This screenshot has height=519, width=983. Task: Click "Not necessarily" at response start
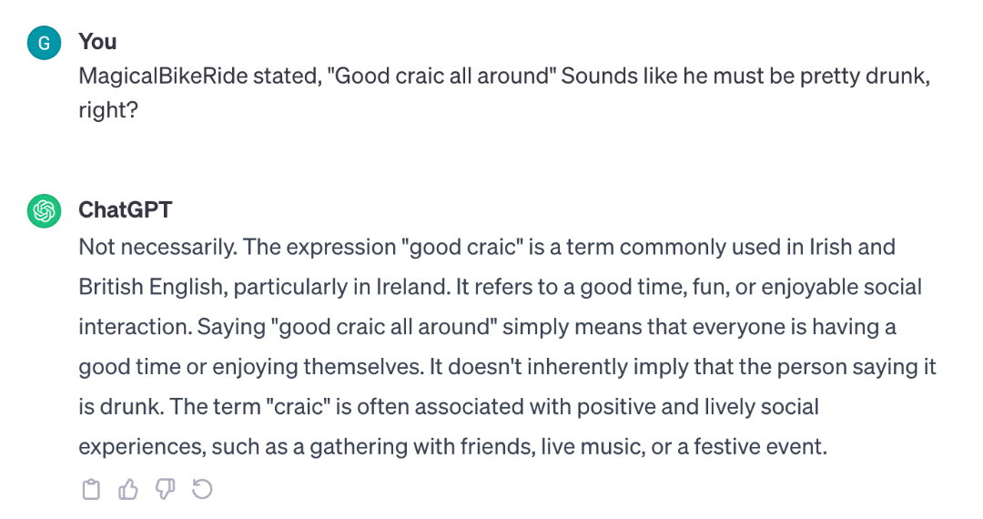coord(157,247)
